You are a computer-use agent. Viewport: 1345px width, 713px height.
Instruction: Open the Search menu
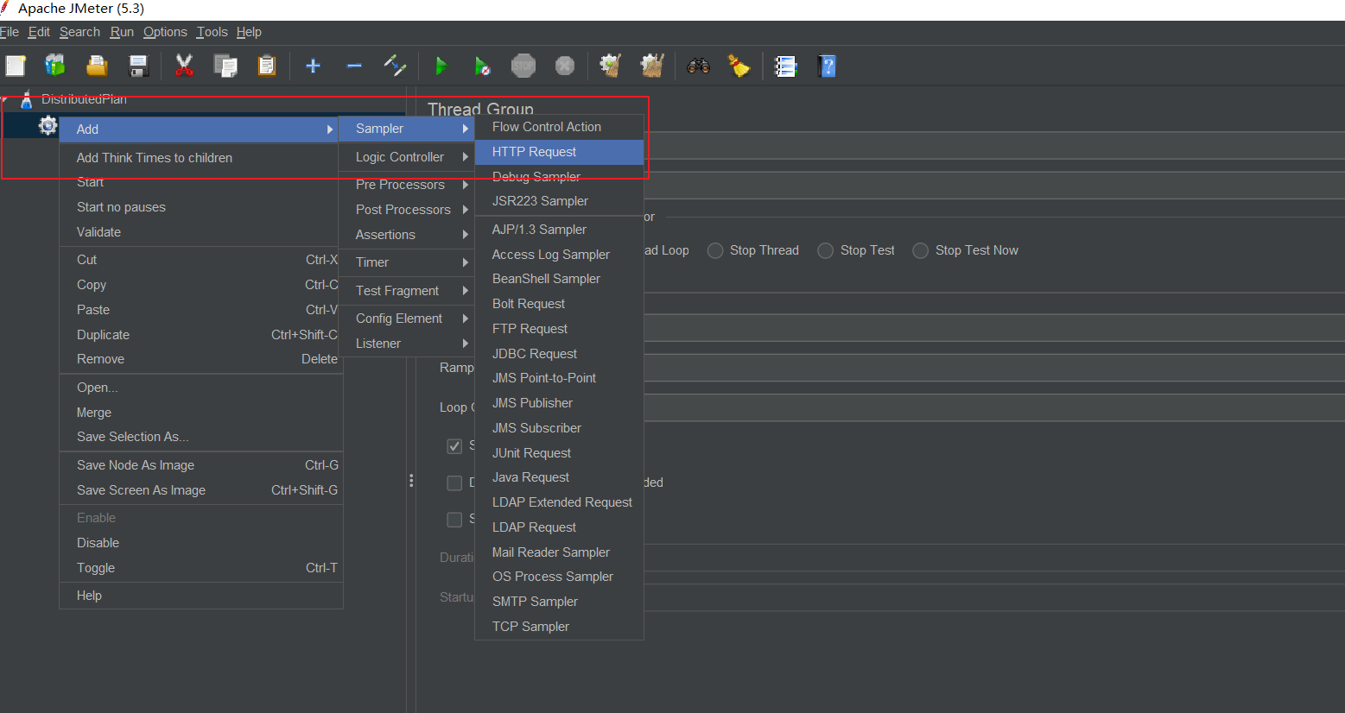tap(79, 32)
